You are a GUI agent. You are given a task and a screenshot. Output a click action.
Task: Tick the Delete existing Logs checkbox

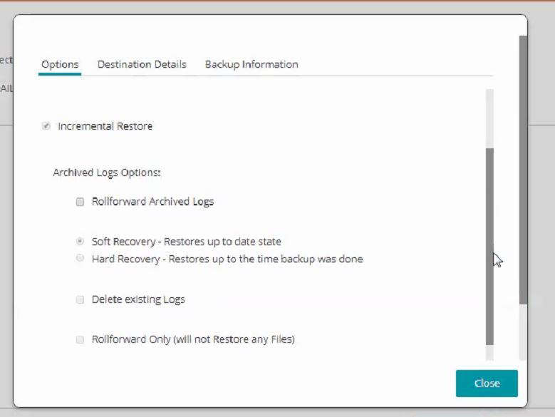click(x=81, y=299)
